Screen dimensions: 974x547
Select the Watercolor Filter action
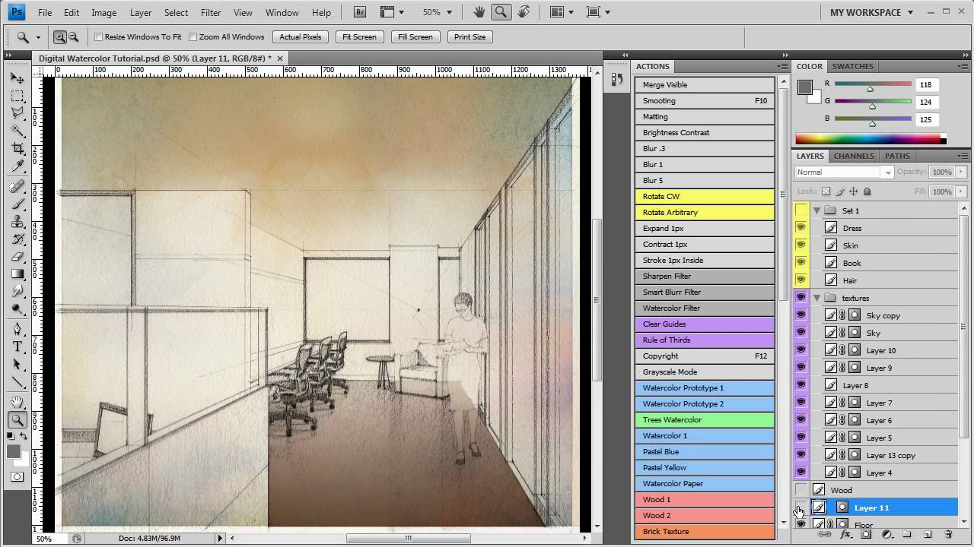point(704,308)
